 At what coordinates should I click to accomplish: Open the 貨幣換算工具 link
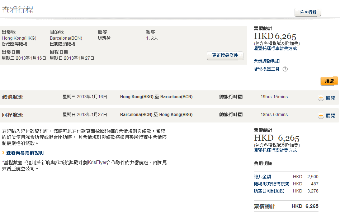pyautogui.click(x=266, y=69)
